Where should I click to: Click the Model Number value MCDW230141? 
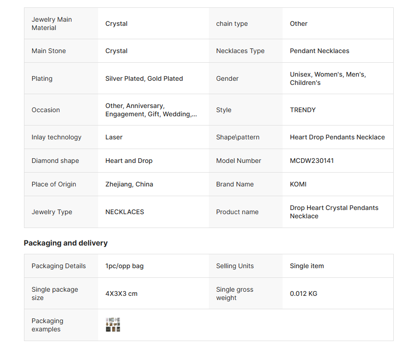pyautogui.click(x=312, y=161)
